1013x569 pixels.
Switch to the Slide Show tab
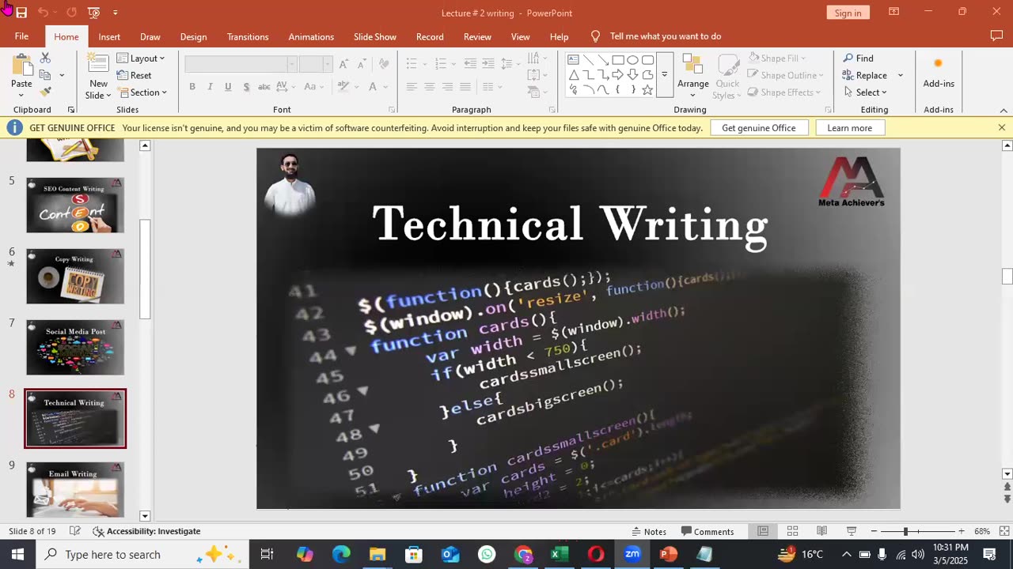pos(375,36)
